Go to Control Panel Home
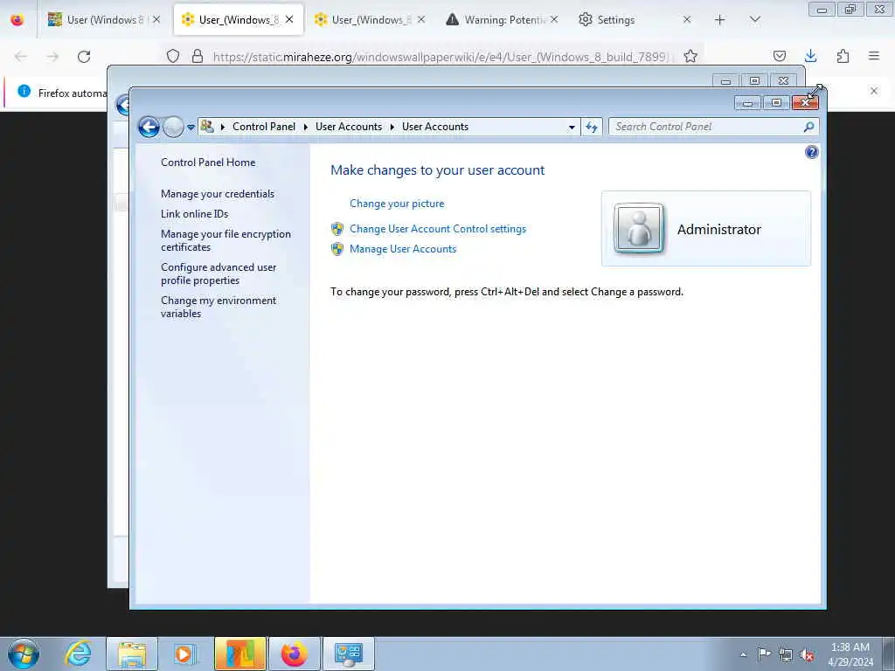The image size is (895, 671). coord(208,162)
